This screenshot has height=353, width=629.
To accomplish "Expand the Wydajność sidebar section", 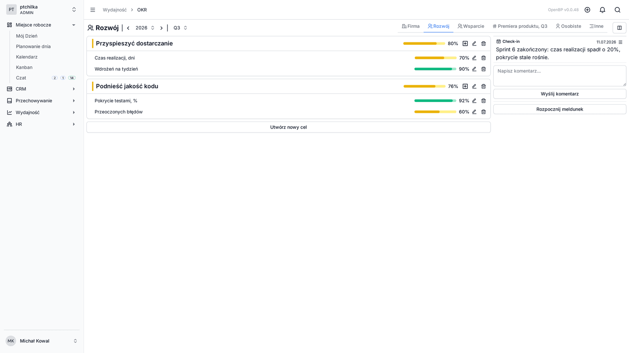I will point(41,113).
